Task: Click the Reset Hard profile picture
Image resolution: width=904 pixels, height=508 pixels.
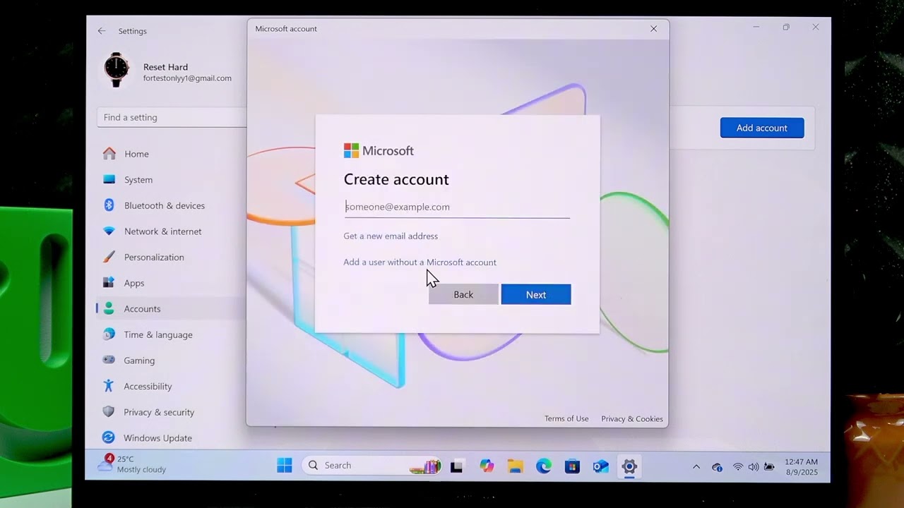Action: [x=117, y=70]
